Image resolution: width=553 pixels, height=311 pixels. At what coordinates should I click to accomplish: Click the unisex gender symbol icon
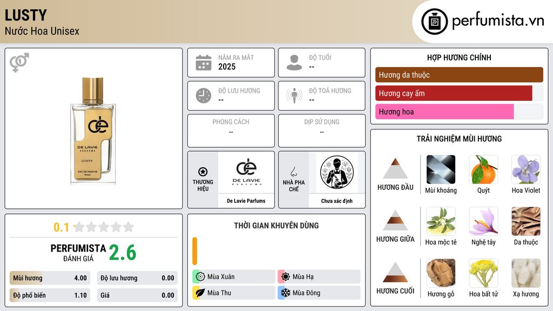(x=19, y=63)
